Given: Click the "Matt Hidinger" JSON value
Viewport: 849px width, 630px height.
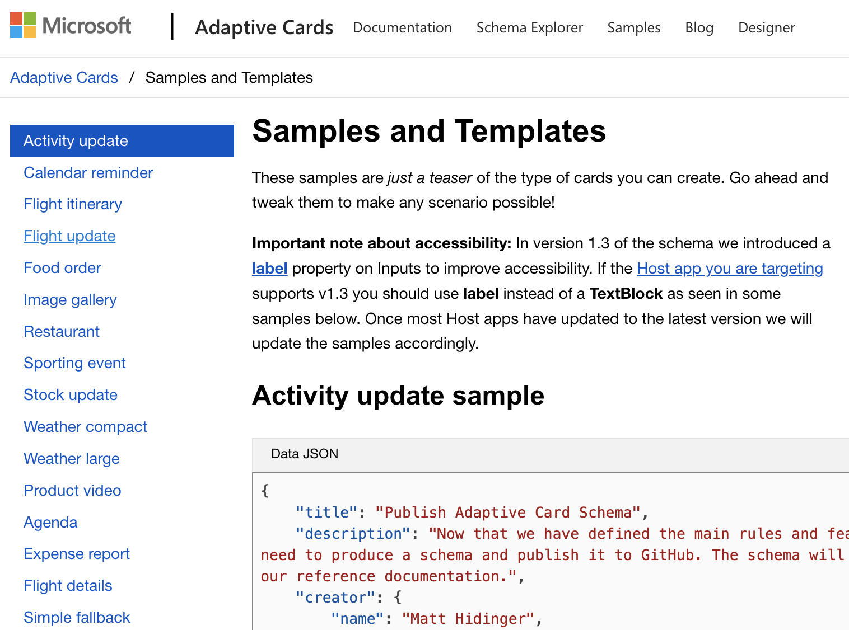Looking at the screenshot, I should click(x=468, y=619).
